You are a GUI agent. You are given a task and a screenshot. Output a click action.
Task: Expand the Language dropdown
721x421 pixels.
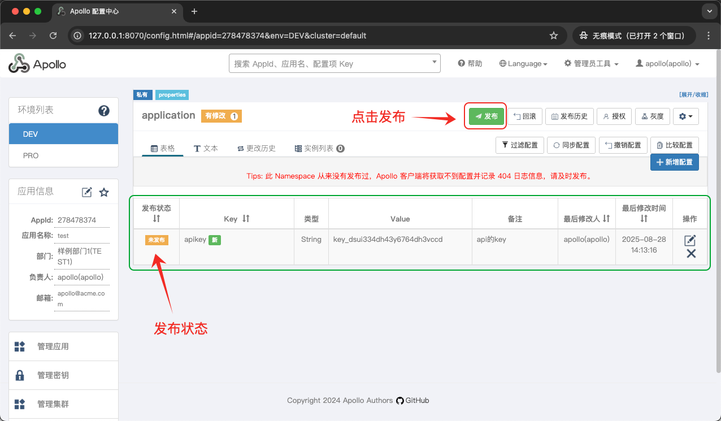coord(523,64)
